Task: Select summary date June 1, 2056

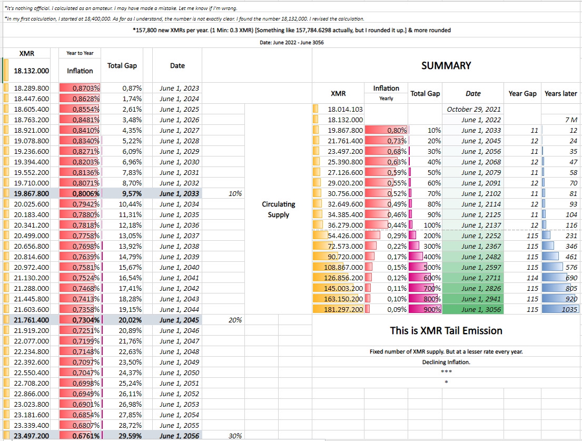Action: [x=474, y=151]
